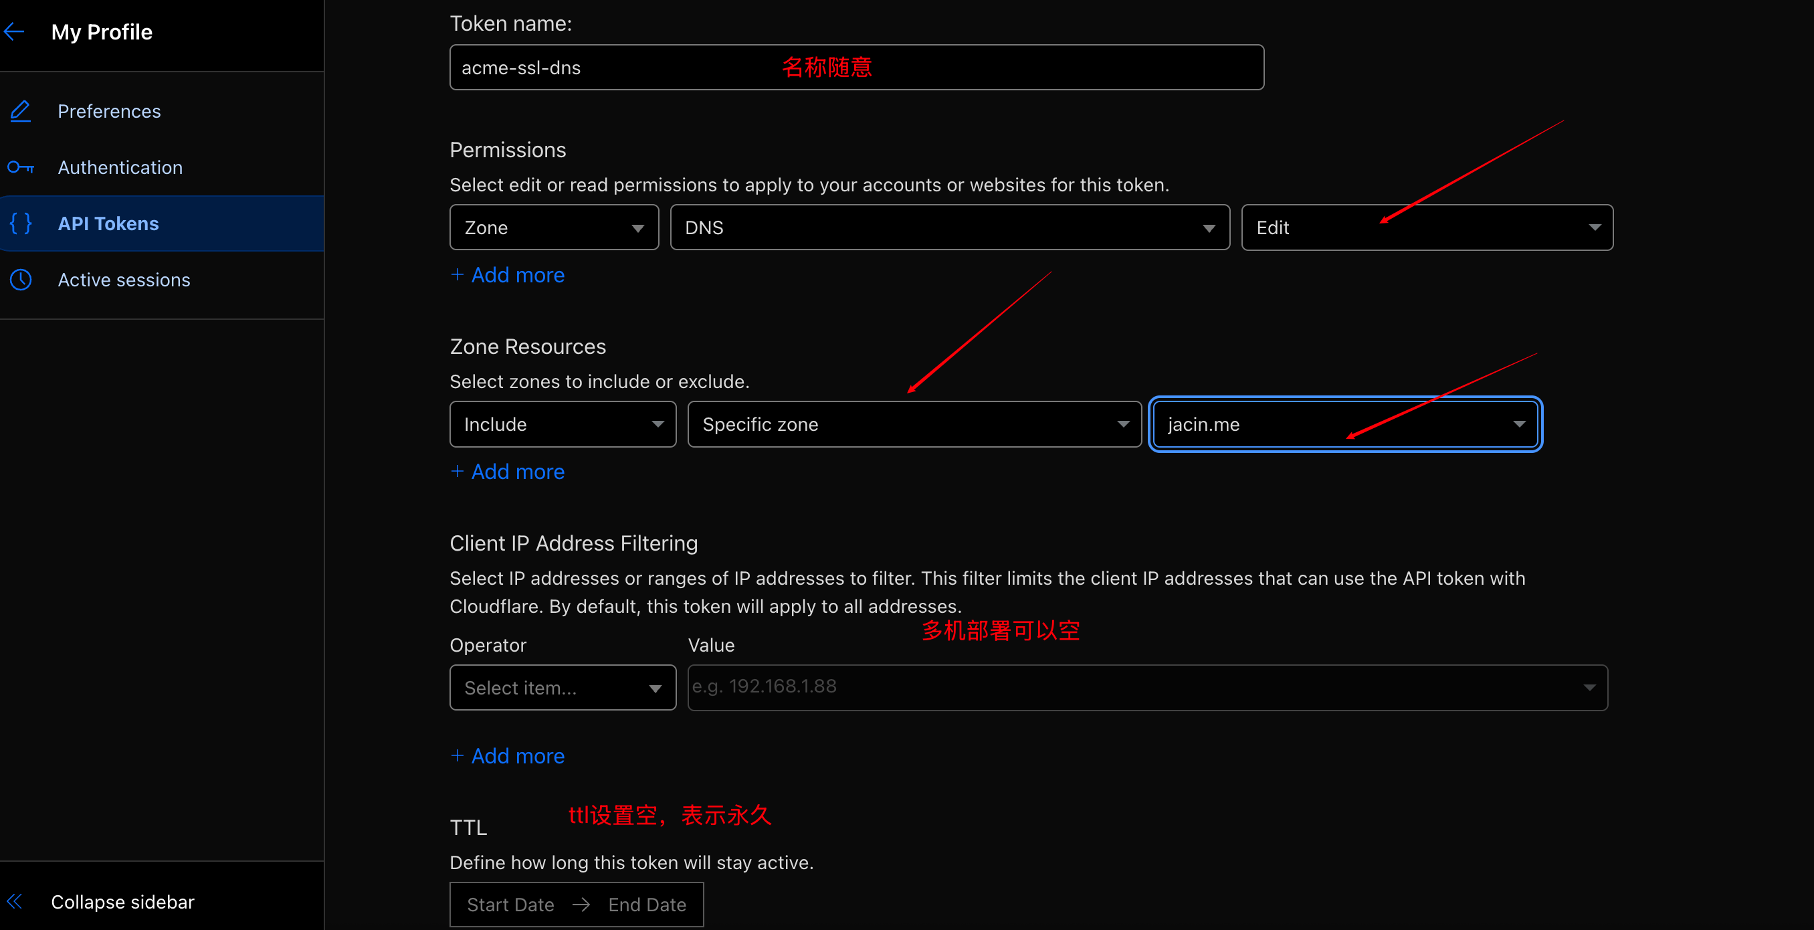Click the API Tokens braces icon
The image size is (1814, 930).
click(21, 223)
